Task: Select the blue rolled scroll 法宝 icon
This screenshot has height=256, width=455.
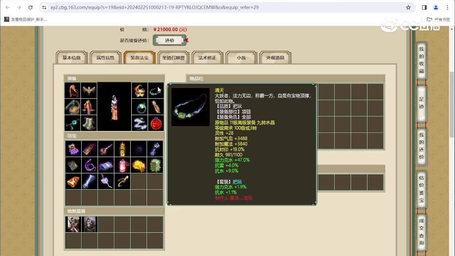Action: 106,165
